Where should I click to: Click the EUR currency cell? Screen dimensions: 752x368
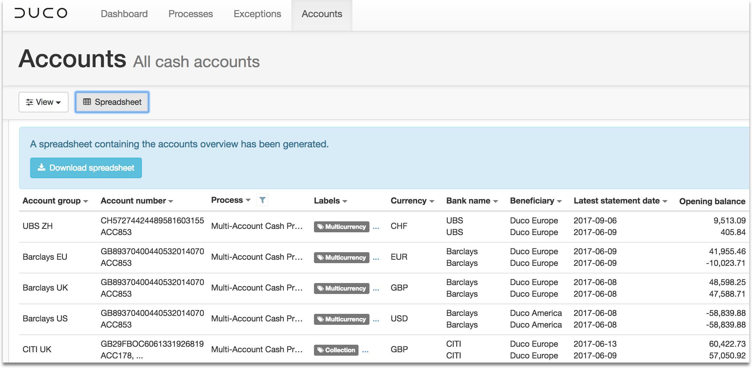(399, 257)
